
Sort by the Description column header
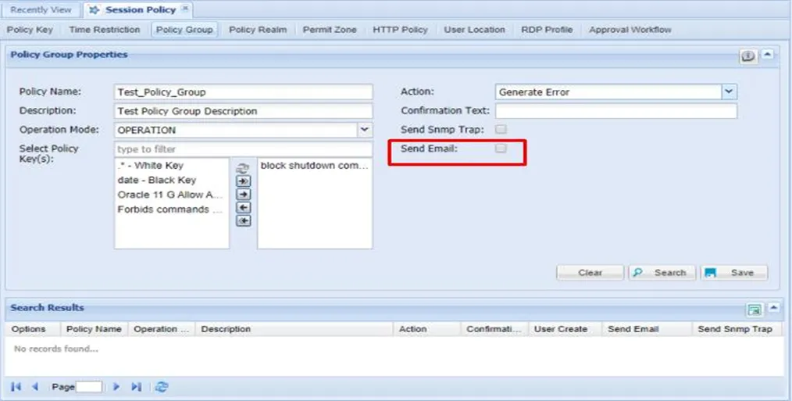pyautogui.click(x=294, y=329)
